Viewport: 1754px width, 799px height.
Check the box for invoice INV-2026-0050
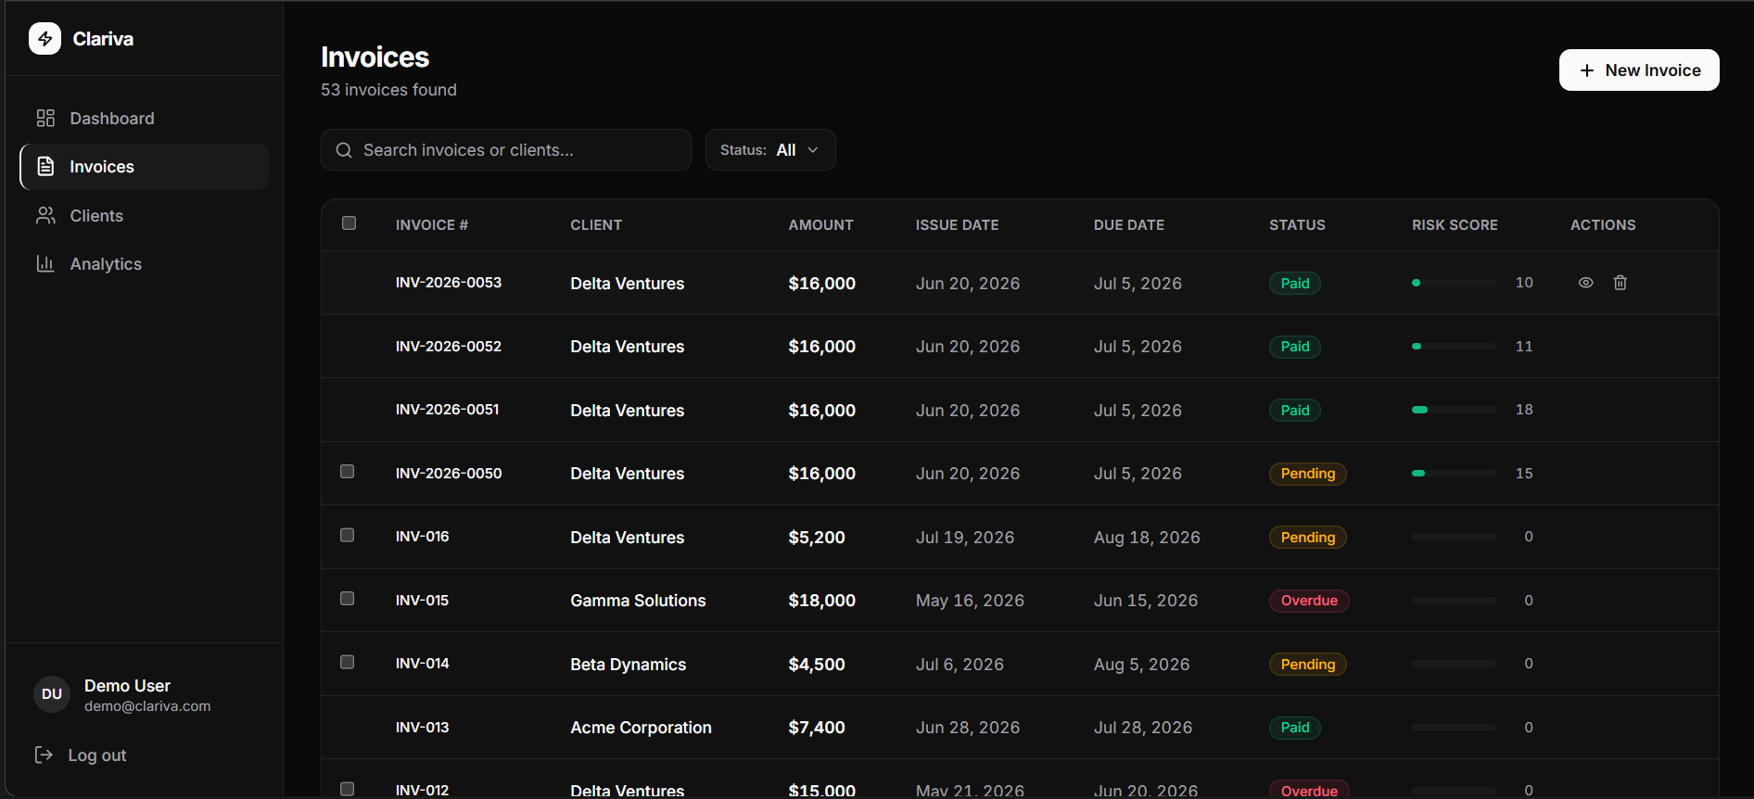[348, 472]
